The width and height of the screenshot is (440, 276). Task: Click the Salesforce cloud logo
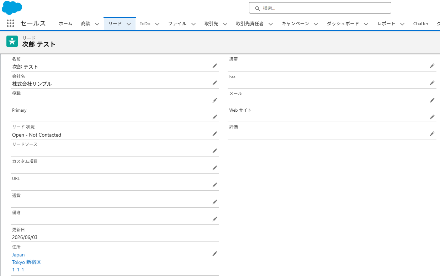tap(12, 7)
